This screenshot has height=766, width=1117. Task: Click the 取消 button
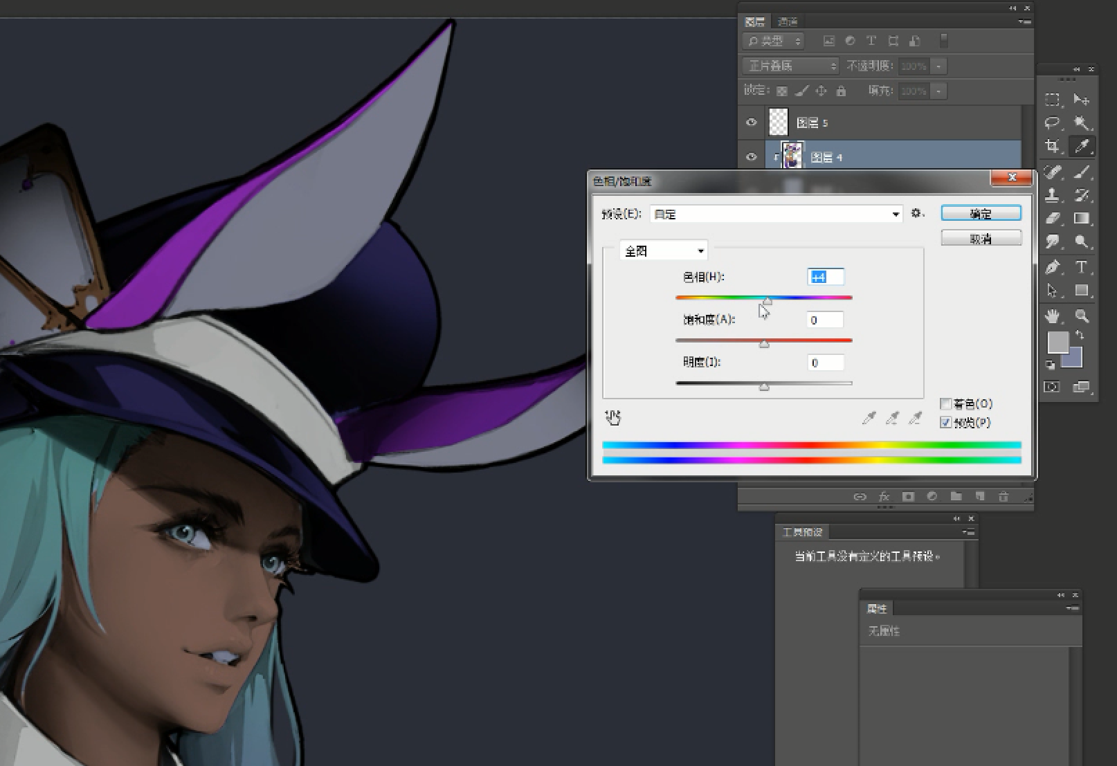coord(981,239)
